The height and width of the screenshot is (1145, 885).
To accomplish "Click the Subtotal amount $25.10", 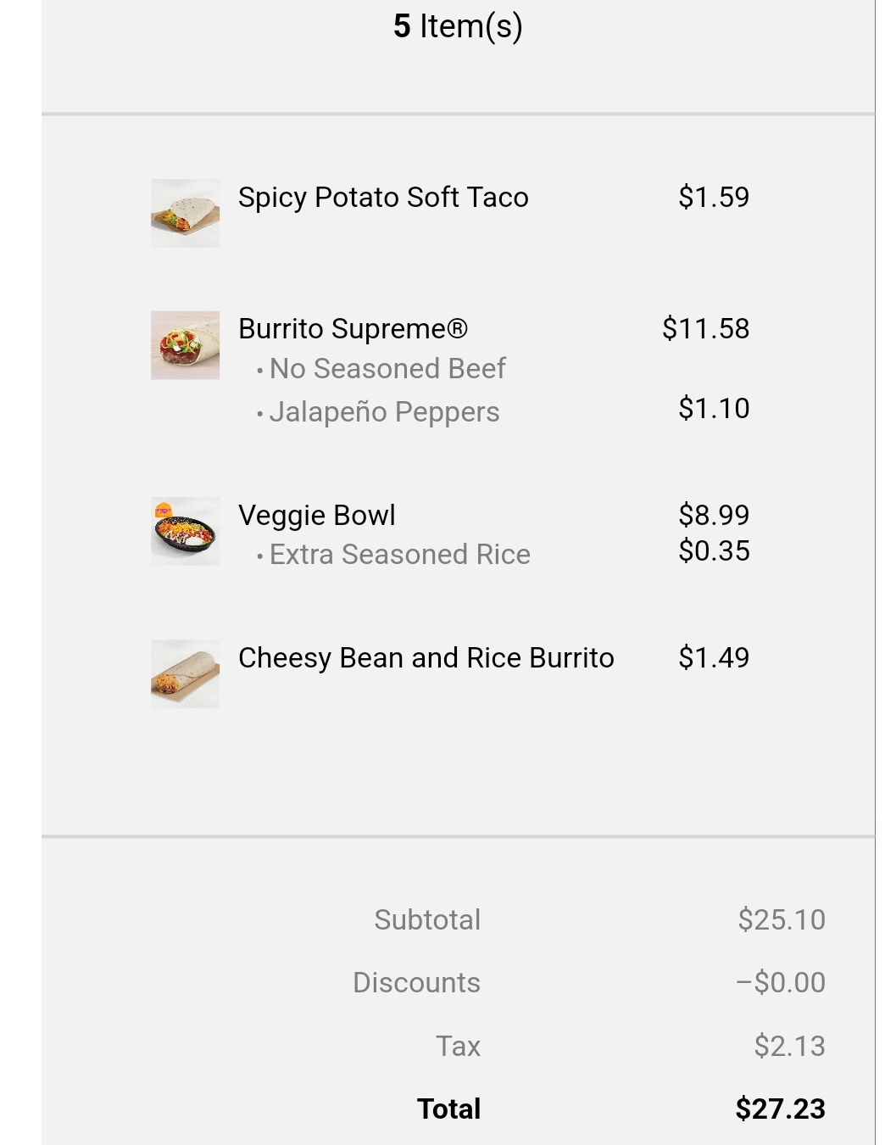I will (781, 919).
